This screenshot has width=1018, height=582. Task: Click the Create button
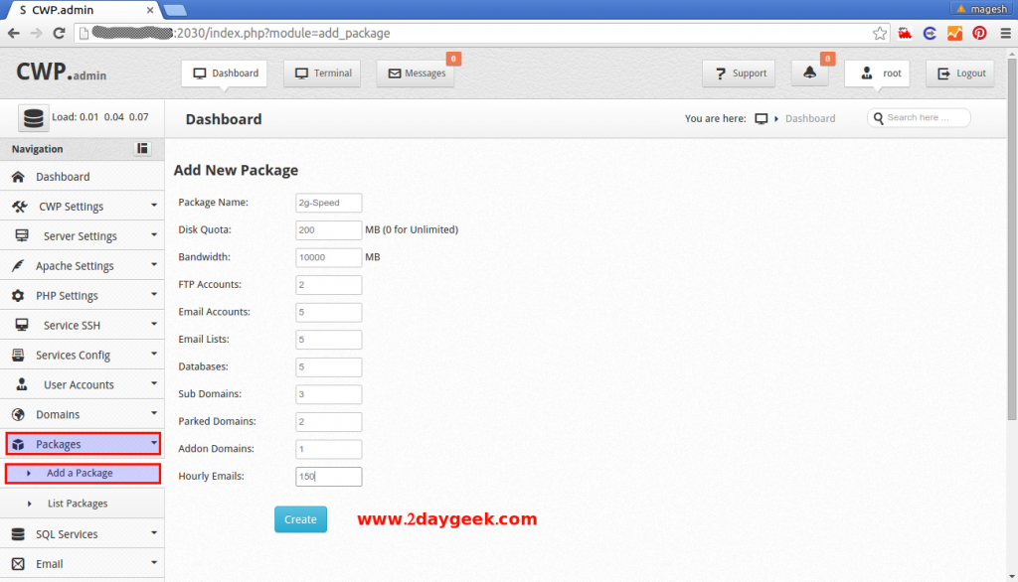click(x=300, y=518)
